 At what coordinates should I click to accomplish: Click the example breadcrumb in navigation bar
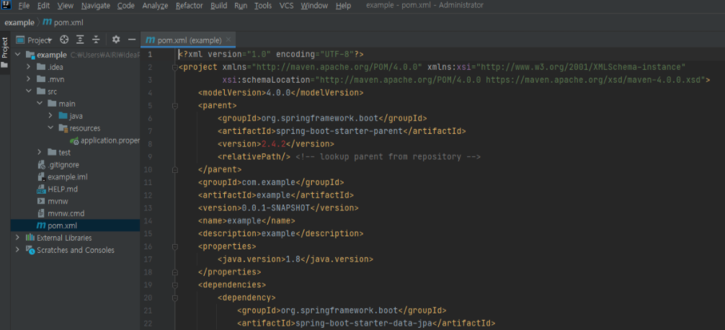[19, 22]
